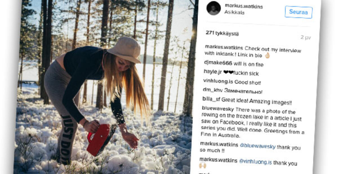Click the @vinhluong.is mention link
The width and height of the screenshot is (338, 174).
(x=255, y=162)
